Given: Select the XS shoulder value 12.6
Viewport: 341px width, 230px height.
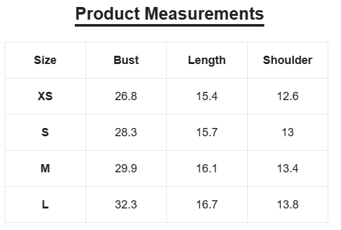Looking at the screenshot, I should [x=288, y=96].
